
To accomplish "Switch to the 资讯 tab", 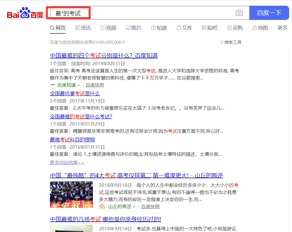I will click(x=83, y=28).
